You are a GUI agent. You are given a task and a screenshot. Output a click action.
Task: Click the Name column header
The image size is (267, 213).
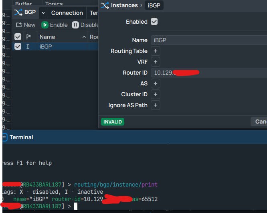click(x=62, y=37)
